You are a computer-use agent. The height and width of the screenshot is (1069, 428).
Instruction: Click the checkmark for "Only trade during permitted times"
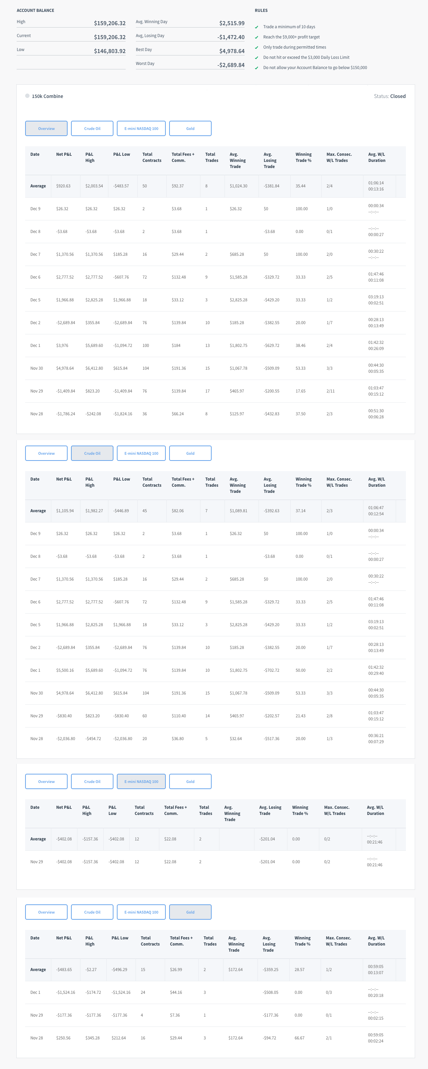point(256,47)
